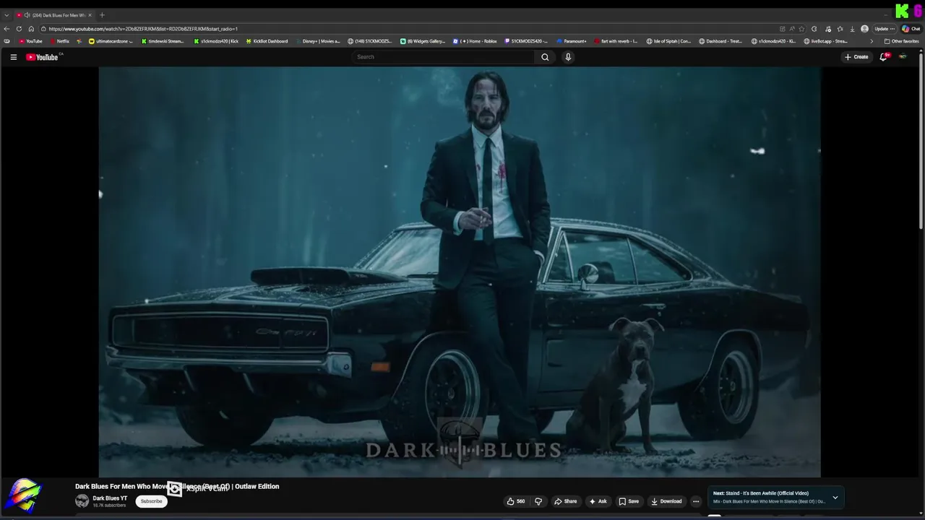The width and height of the screenshot is (925, 520).
Task: Click the Download button
Action: pyautogui.click(x=666, y=501)
